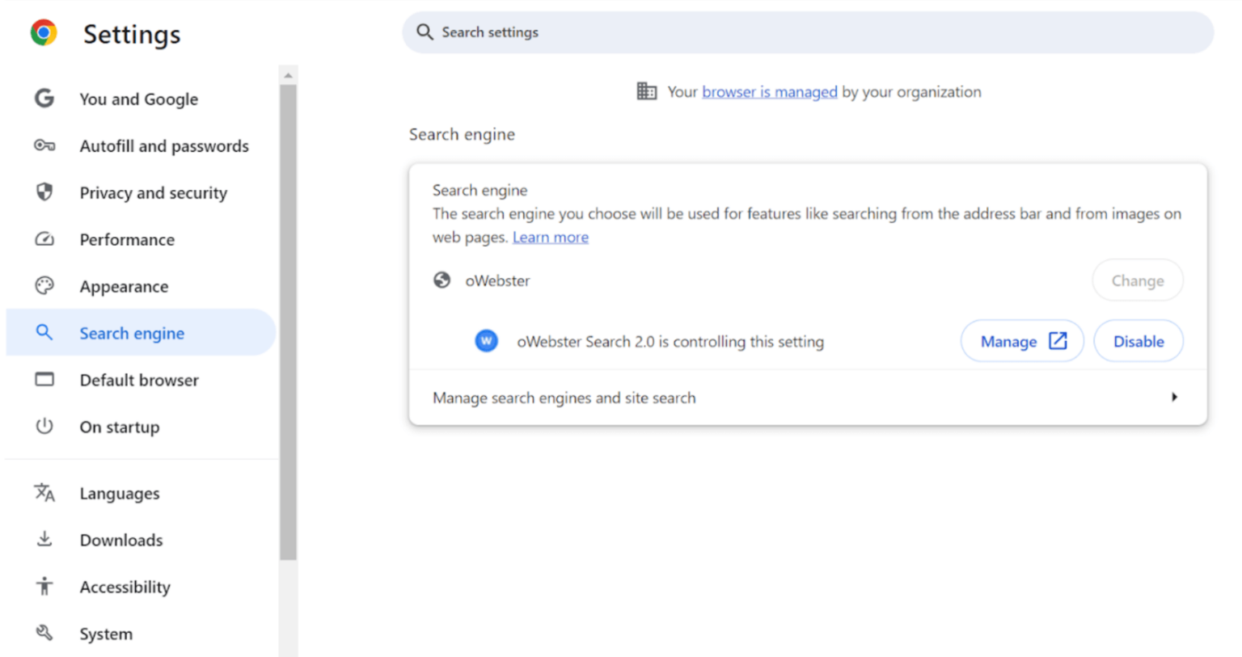This screenshot has width=1242, height=657.
Task: Click the building icon near managed notice
Action: click(x=646, y=91)
